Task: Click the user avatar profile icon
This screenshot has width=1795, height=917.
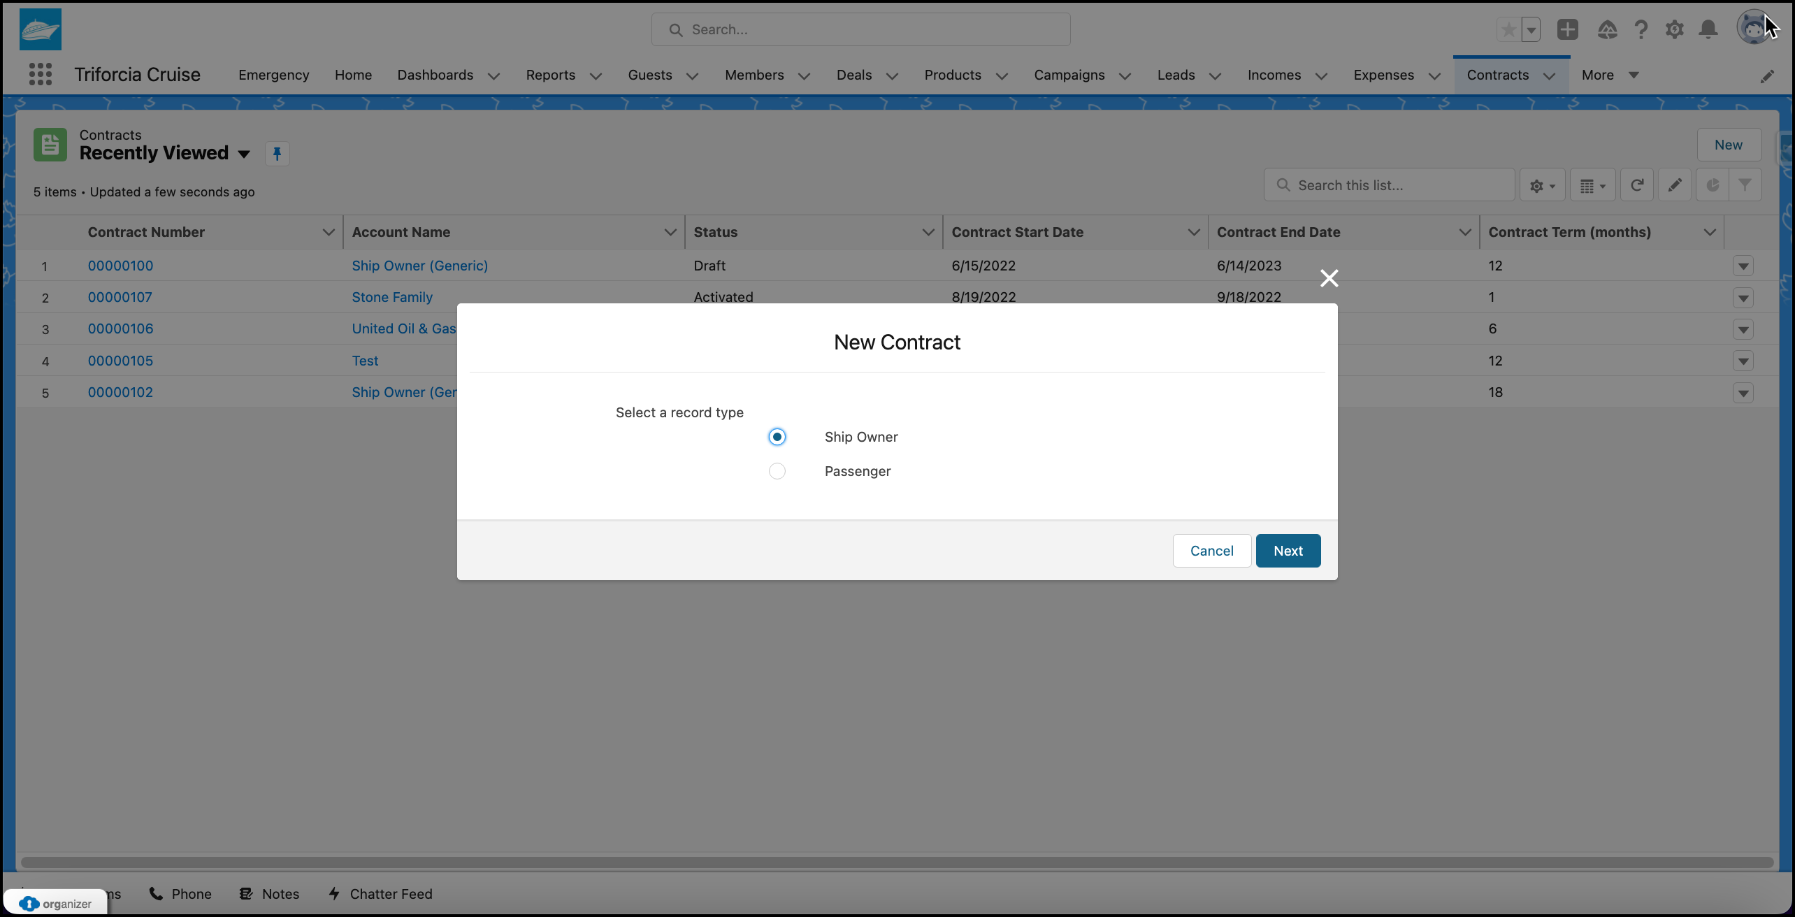Action: pos(1753,28)
